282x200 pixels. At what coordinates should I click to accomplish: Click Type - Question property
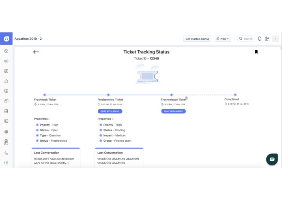pos(50,136)
